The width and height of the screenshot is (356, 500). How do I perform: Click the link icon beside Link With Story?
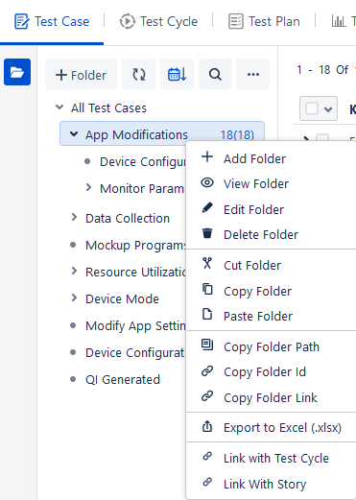tap(207, 482)
